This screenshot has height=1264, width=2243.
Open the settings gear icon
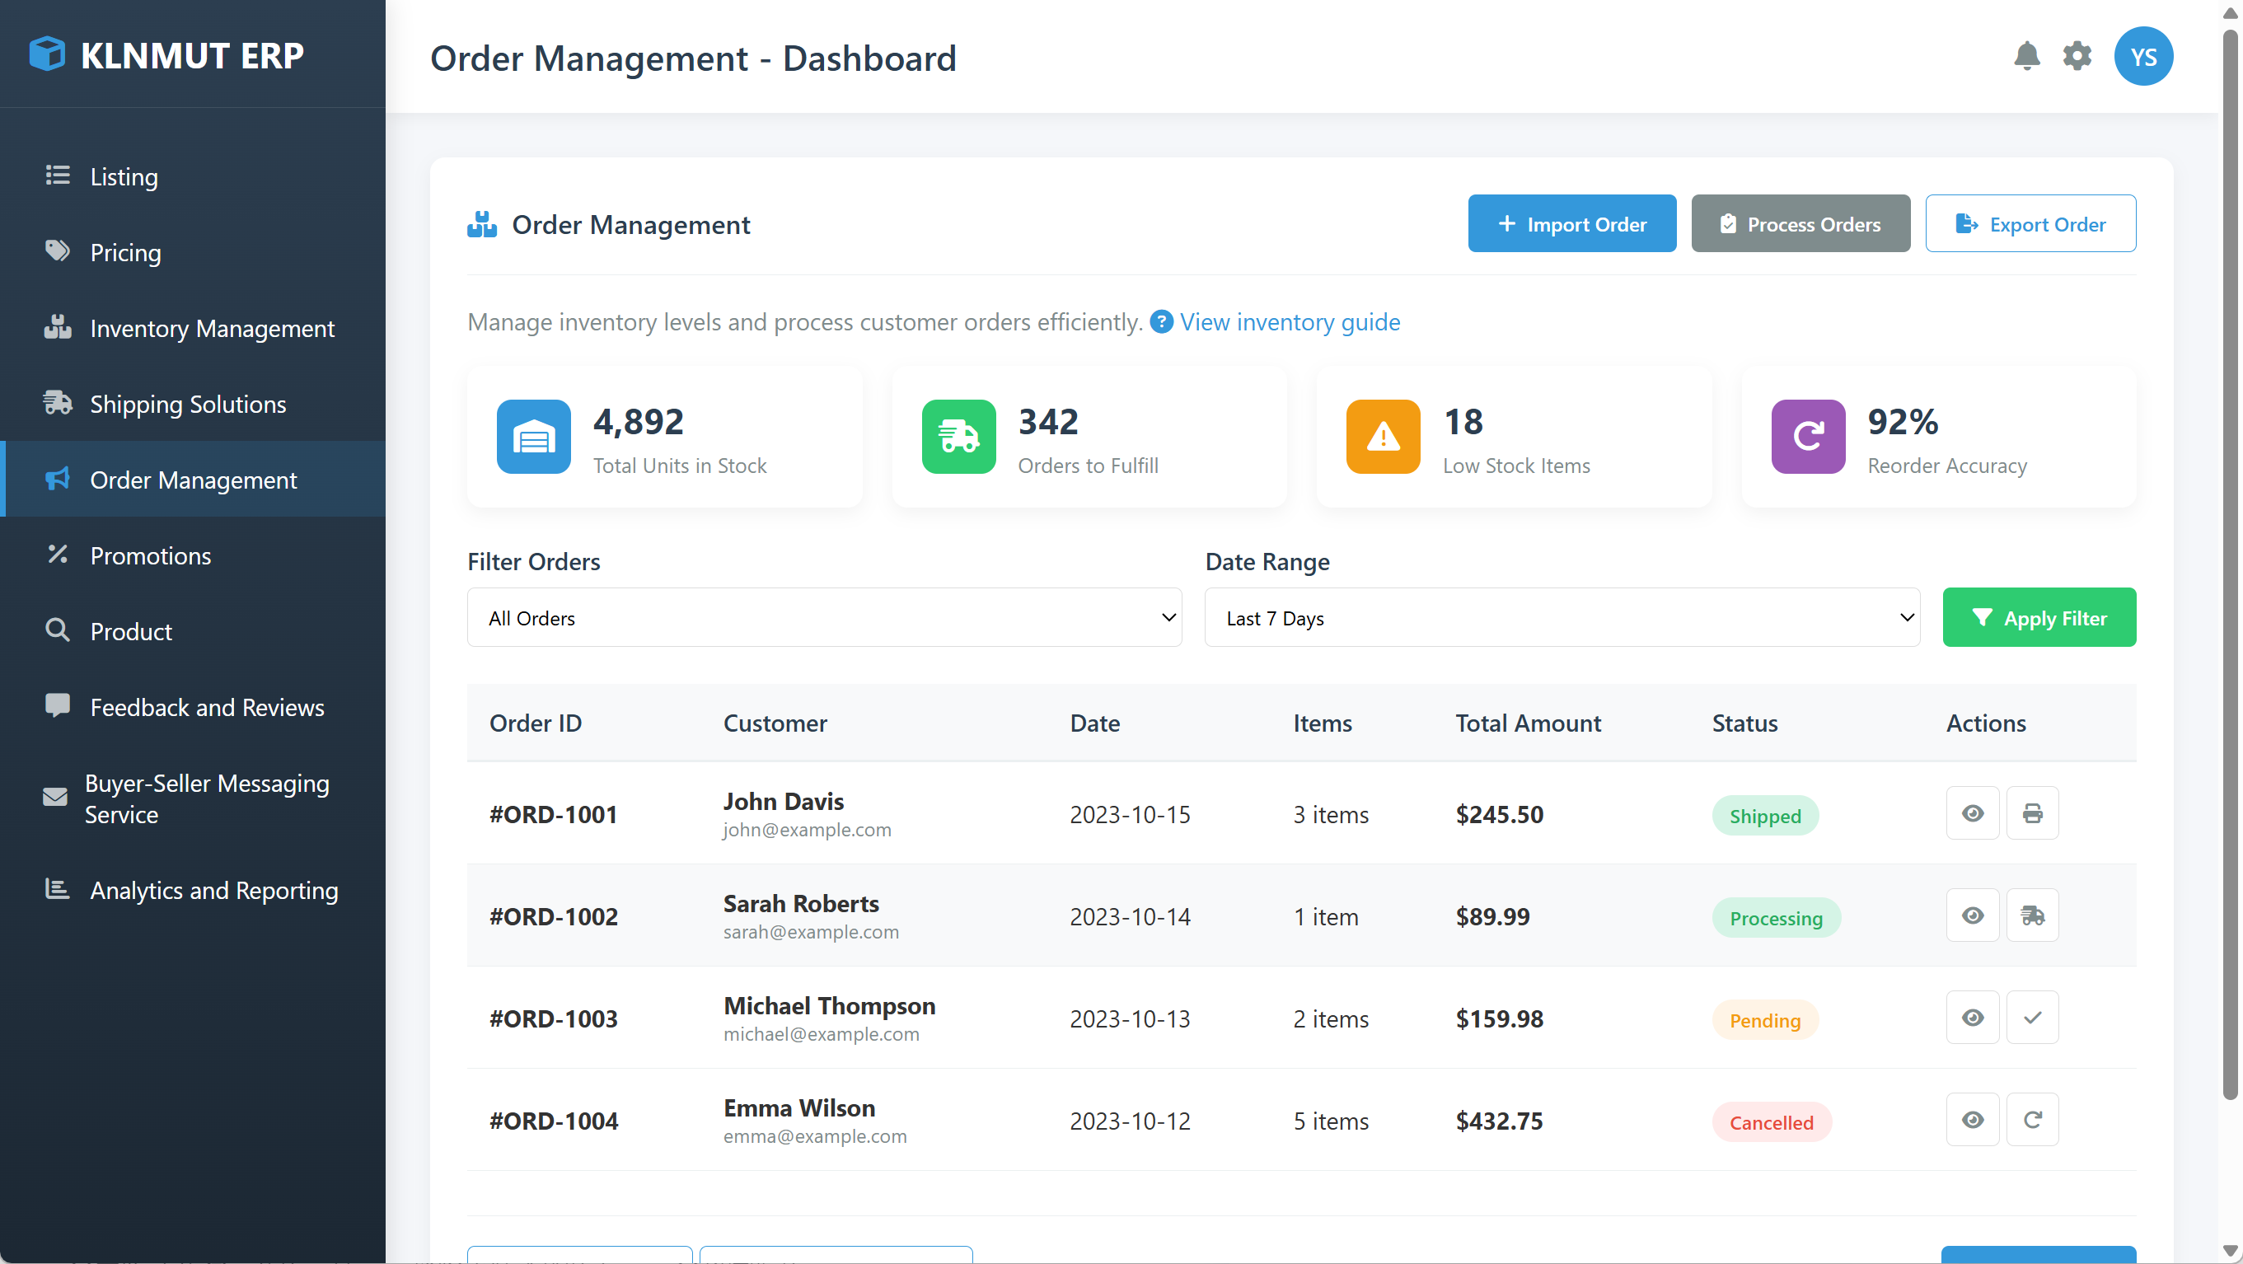point(2077,56)
